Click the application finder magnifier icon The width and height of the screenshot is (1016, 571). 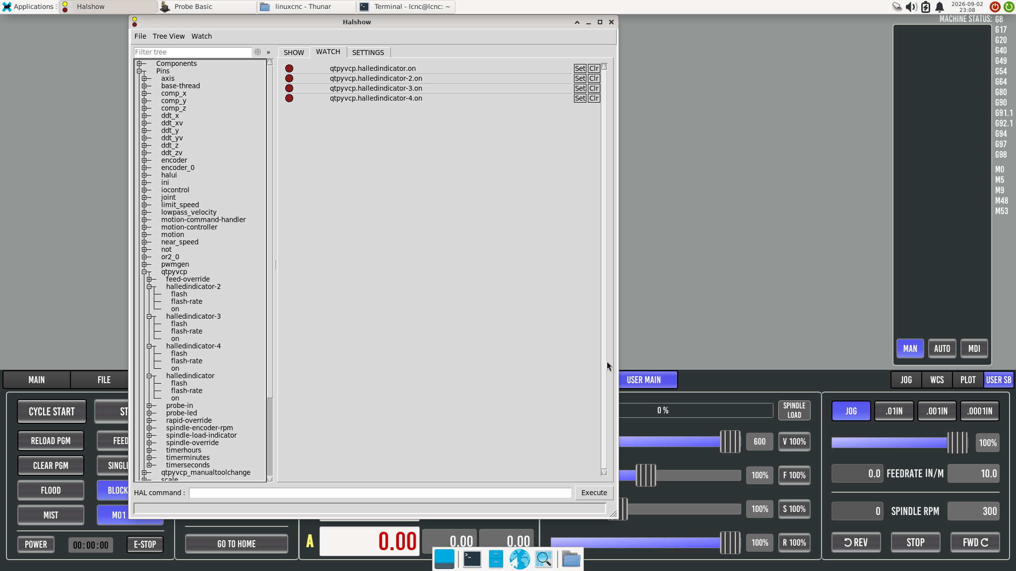tap(544, 559)
